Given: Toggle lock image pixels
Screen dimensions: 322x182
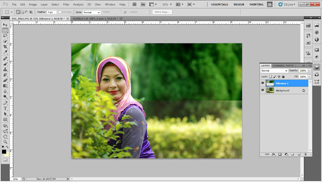Looking at the screenshot, I should tap(275, 77).
